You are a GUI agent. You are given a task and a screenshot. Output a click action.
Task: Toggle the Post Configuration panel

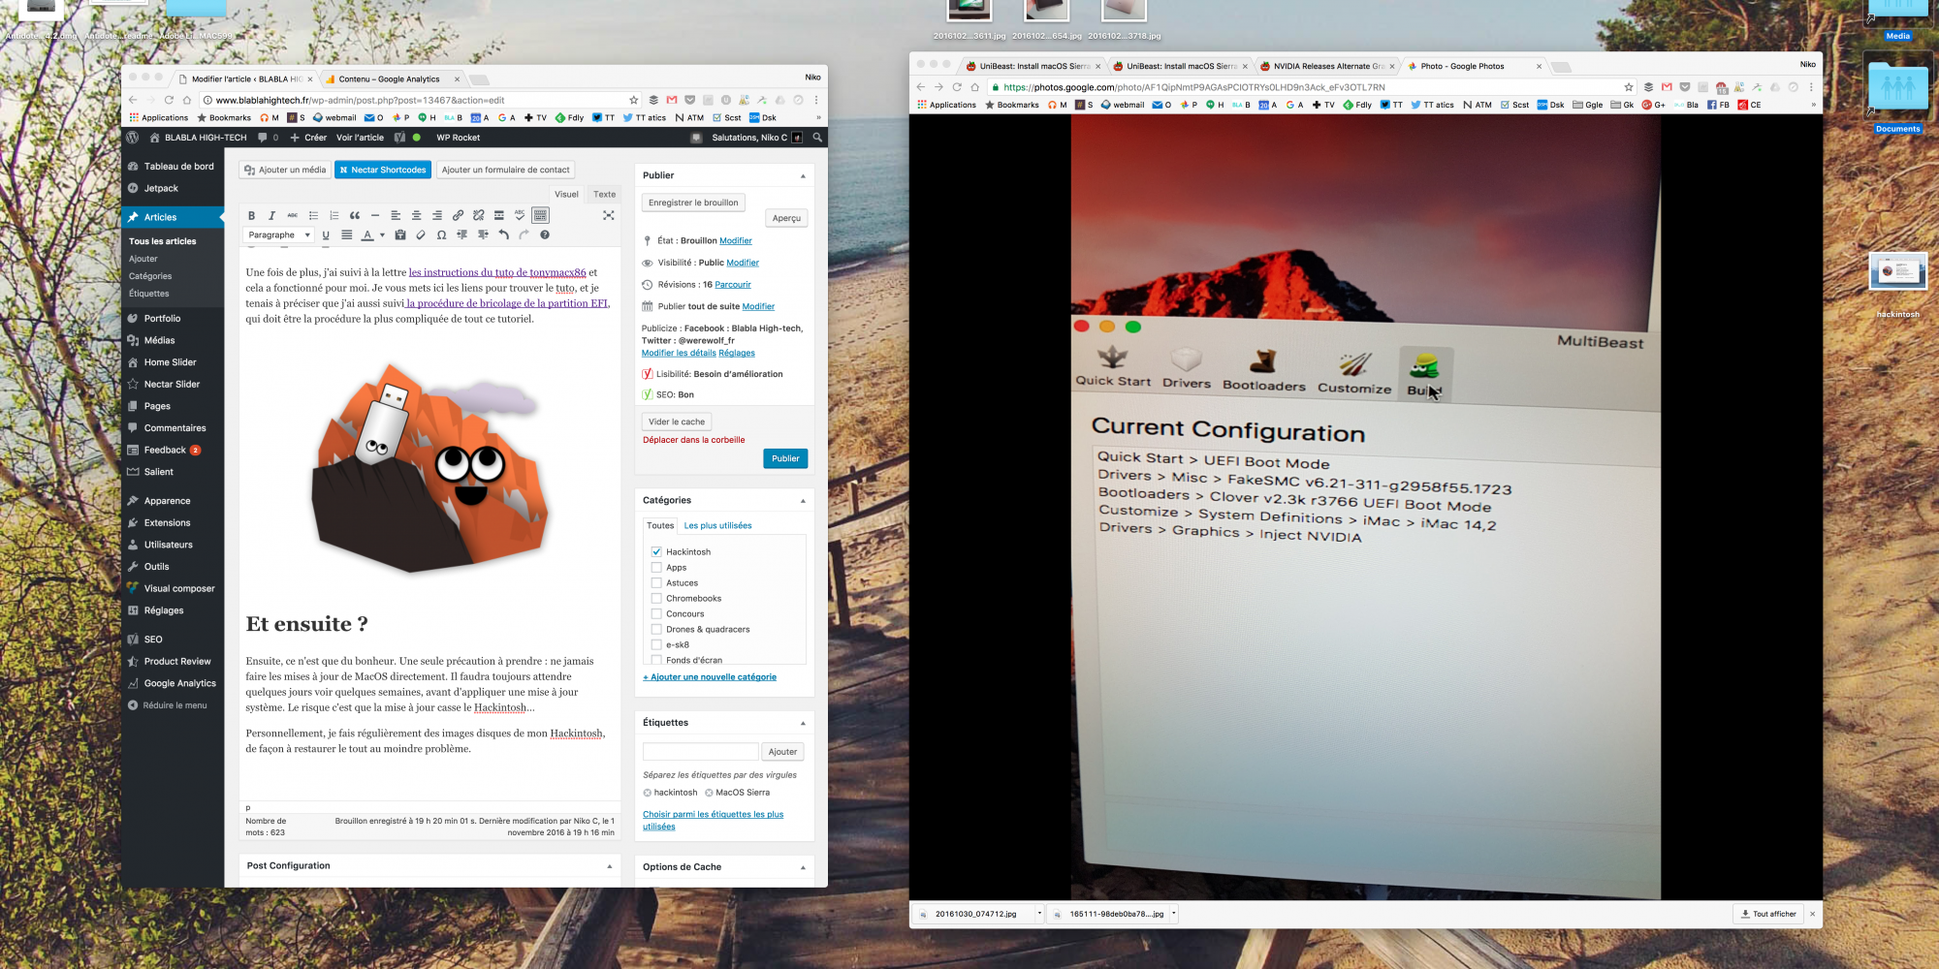point(610,866)
